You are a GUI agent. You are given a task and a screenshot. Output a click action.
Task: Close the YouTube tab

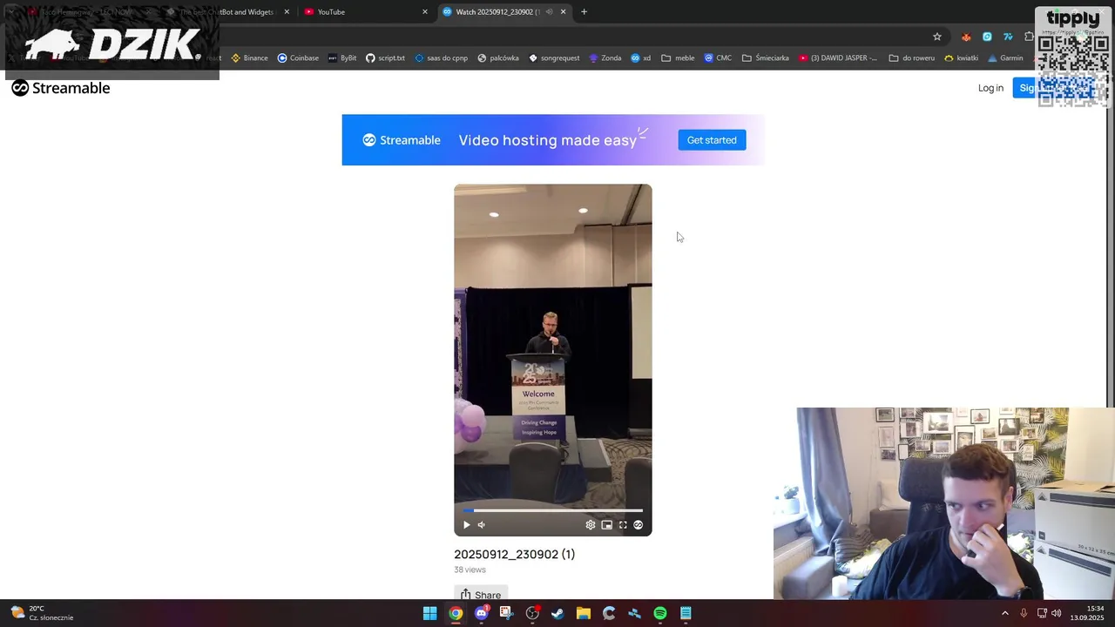[425, 12]
